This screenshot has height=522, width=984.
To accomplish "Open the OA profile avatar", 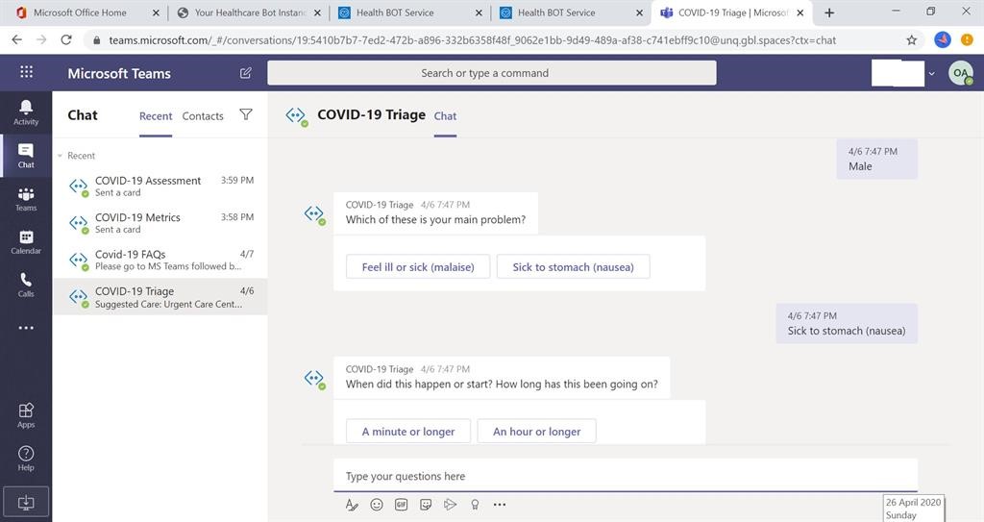I will [x=960, y=73].
